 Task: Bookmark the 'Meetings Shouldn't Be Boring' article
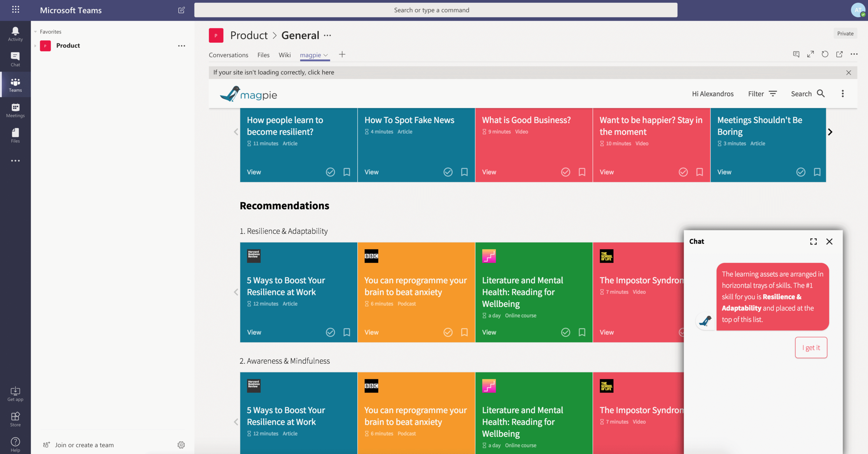click(817, 172)
